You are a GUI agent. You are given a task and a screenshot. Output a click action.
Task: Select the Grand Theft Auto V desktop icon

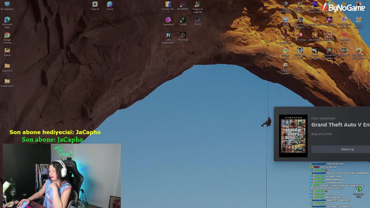point(300,7)
